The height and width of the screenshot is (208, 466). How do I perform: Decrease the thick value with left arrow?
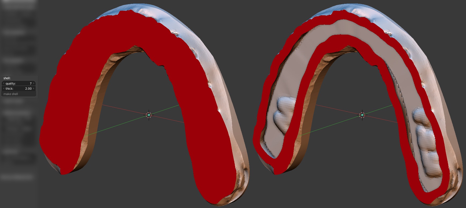click(3, 89)
